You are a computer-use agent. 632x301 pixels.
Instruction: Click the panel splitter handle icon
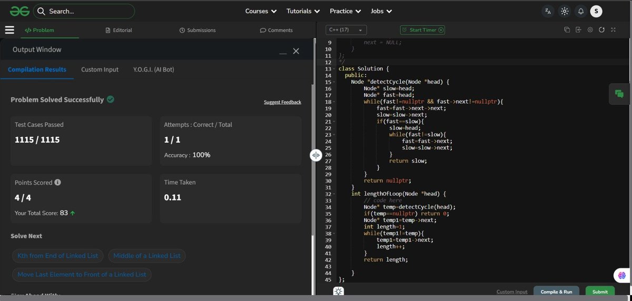pyautogui.click(x=315, y=155)
